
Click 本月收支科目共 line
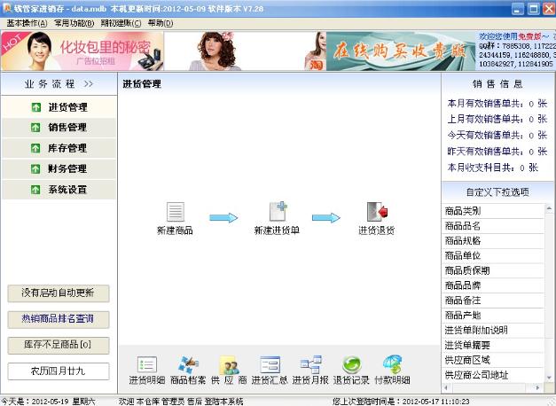coord(492,168)
